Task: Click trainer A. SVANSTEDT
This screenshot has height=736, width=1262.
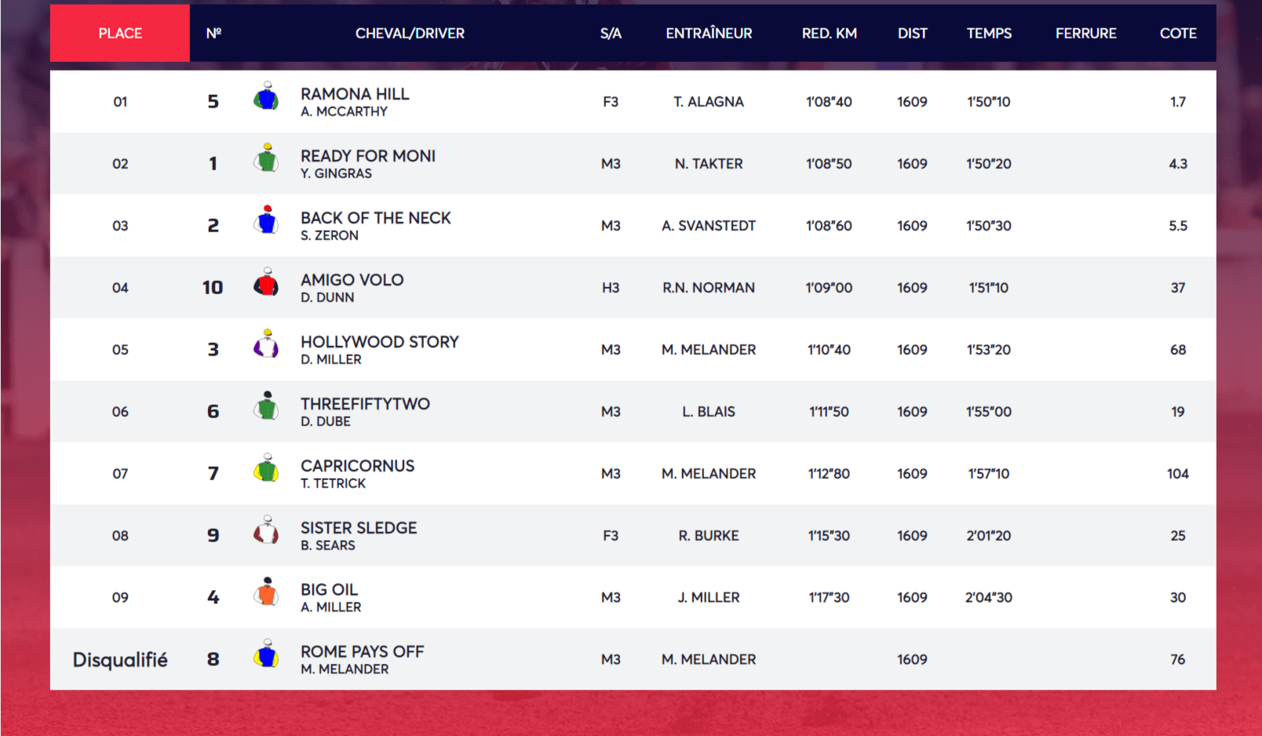Action: [709, 225]
